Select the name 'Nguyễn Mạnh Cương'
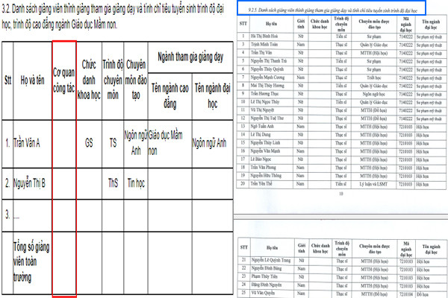The height and width of the screenshot is (298, 448). point(267,77)
